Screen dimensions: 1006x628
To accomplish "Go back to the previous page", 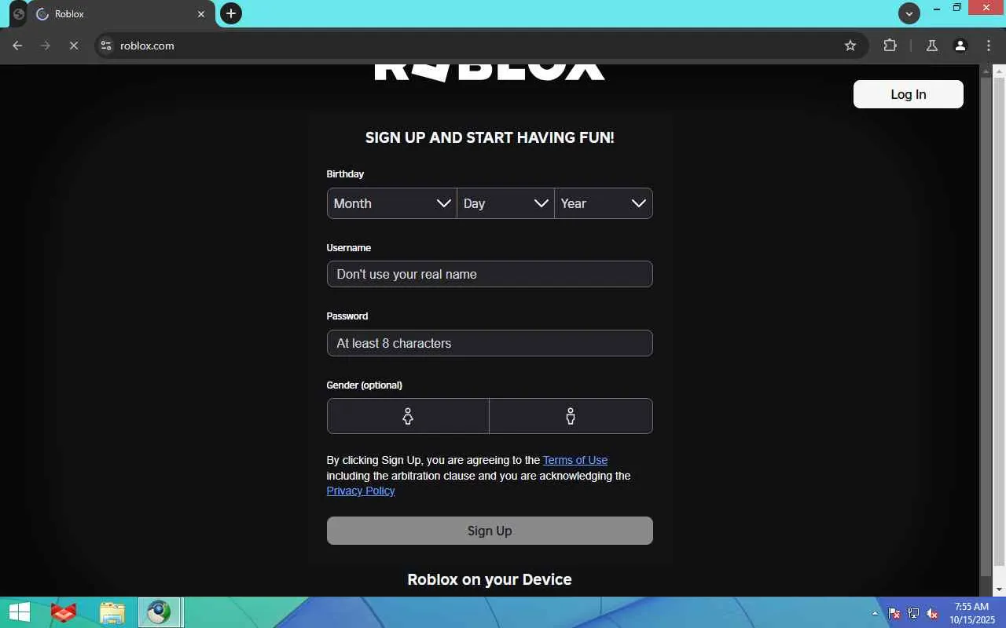I will tap(17, 46).
